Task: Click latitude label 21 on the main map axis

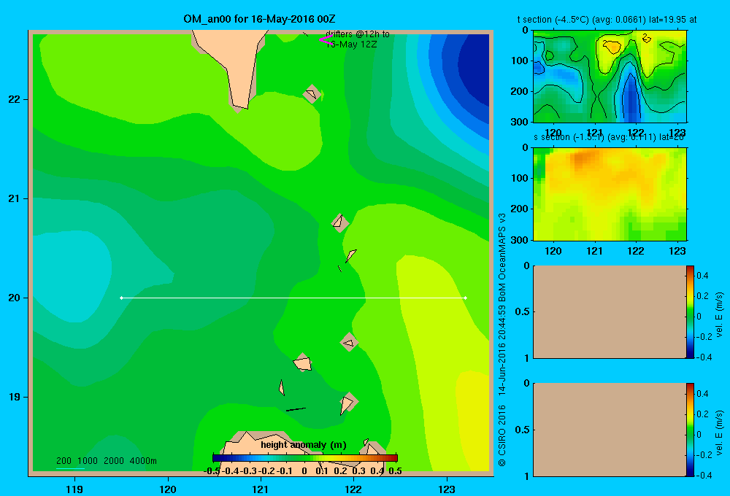Action: (15, 198)
